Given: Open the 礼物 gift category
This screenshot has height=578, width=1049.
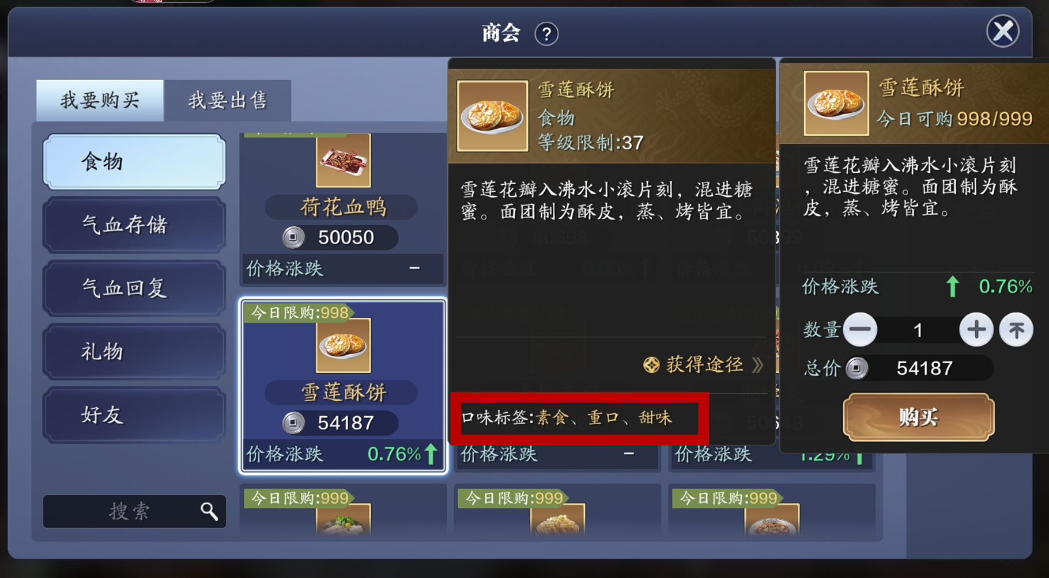Looking at the screenshot, I should pyautogui.click(x=134, y=352).
